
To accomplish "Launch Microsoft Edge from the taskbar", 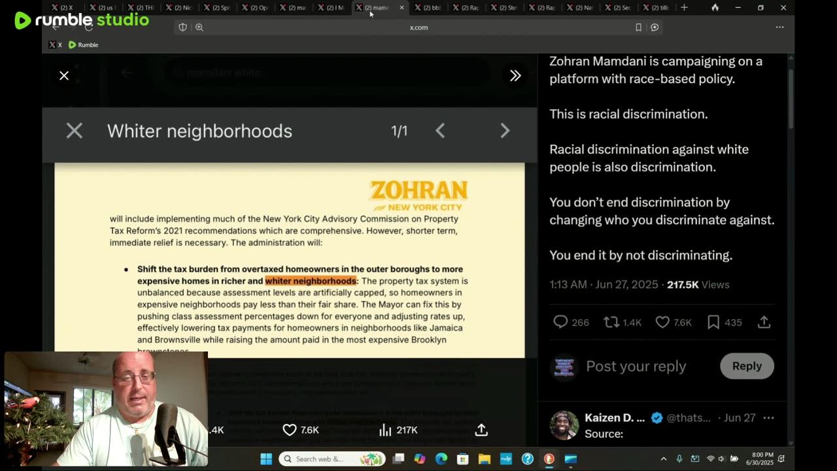I will 441,459.
